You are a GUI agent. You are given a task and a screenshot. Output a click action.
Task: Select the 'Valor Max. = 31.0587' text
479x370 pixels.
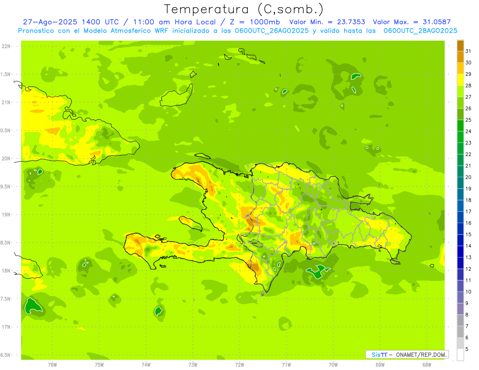[x=412, y=22]
